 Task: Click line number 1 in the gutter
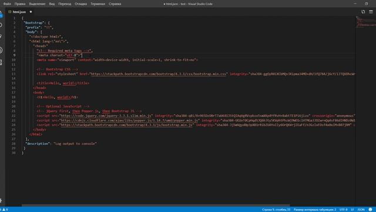(14, 18)
